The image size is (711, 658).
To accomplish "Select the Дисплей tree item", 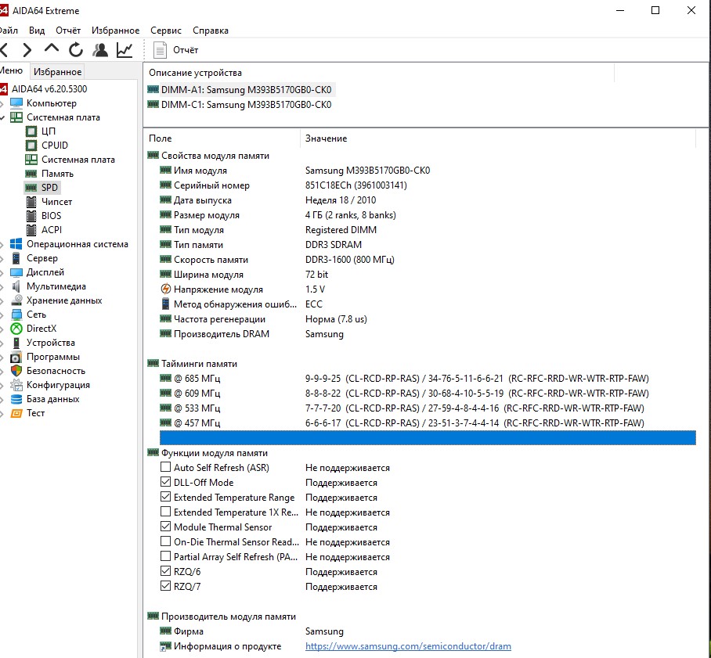I will (45, 272).
